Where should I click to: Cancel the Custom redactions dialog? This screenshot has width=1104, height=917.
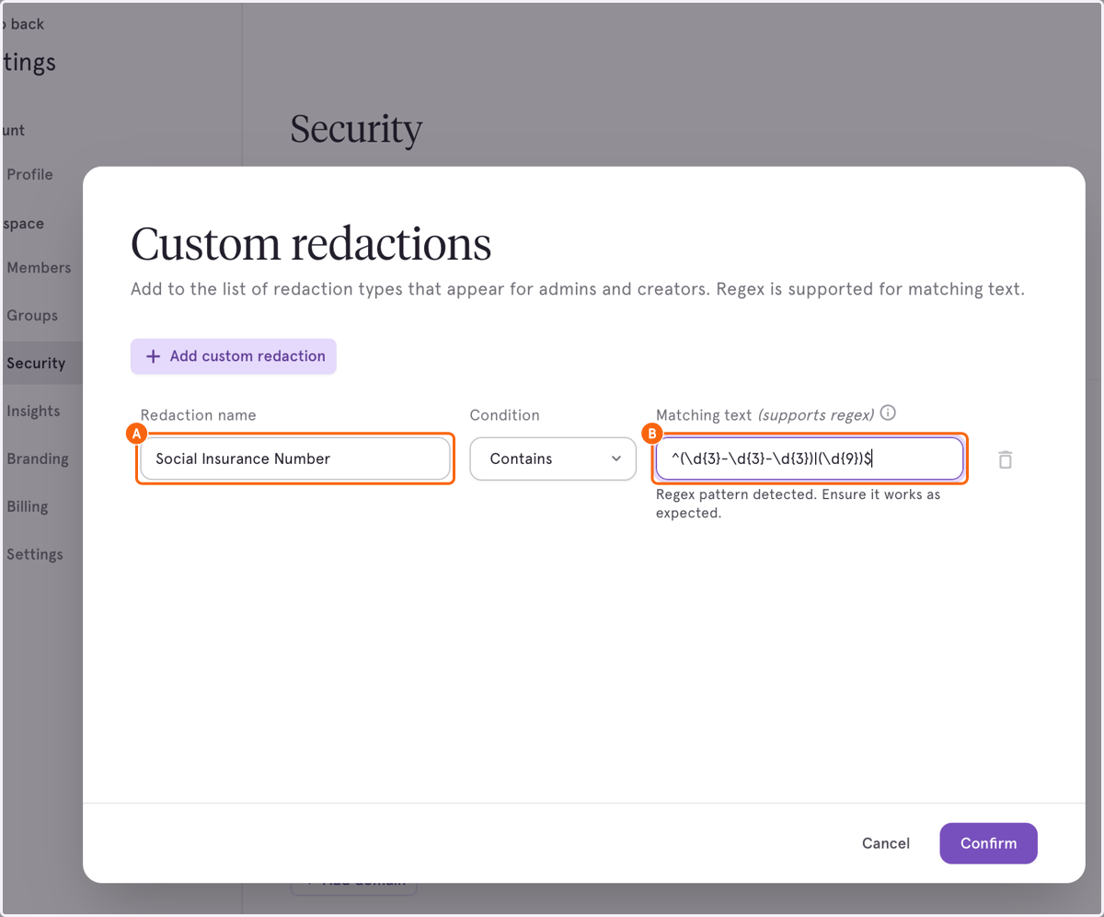pyautogui.click(x=886, y=843)
